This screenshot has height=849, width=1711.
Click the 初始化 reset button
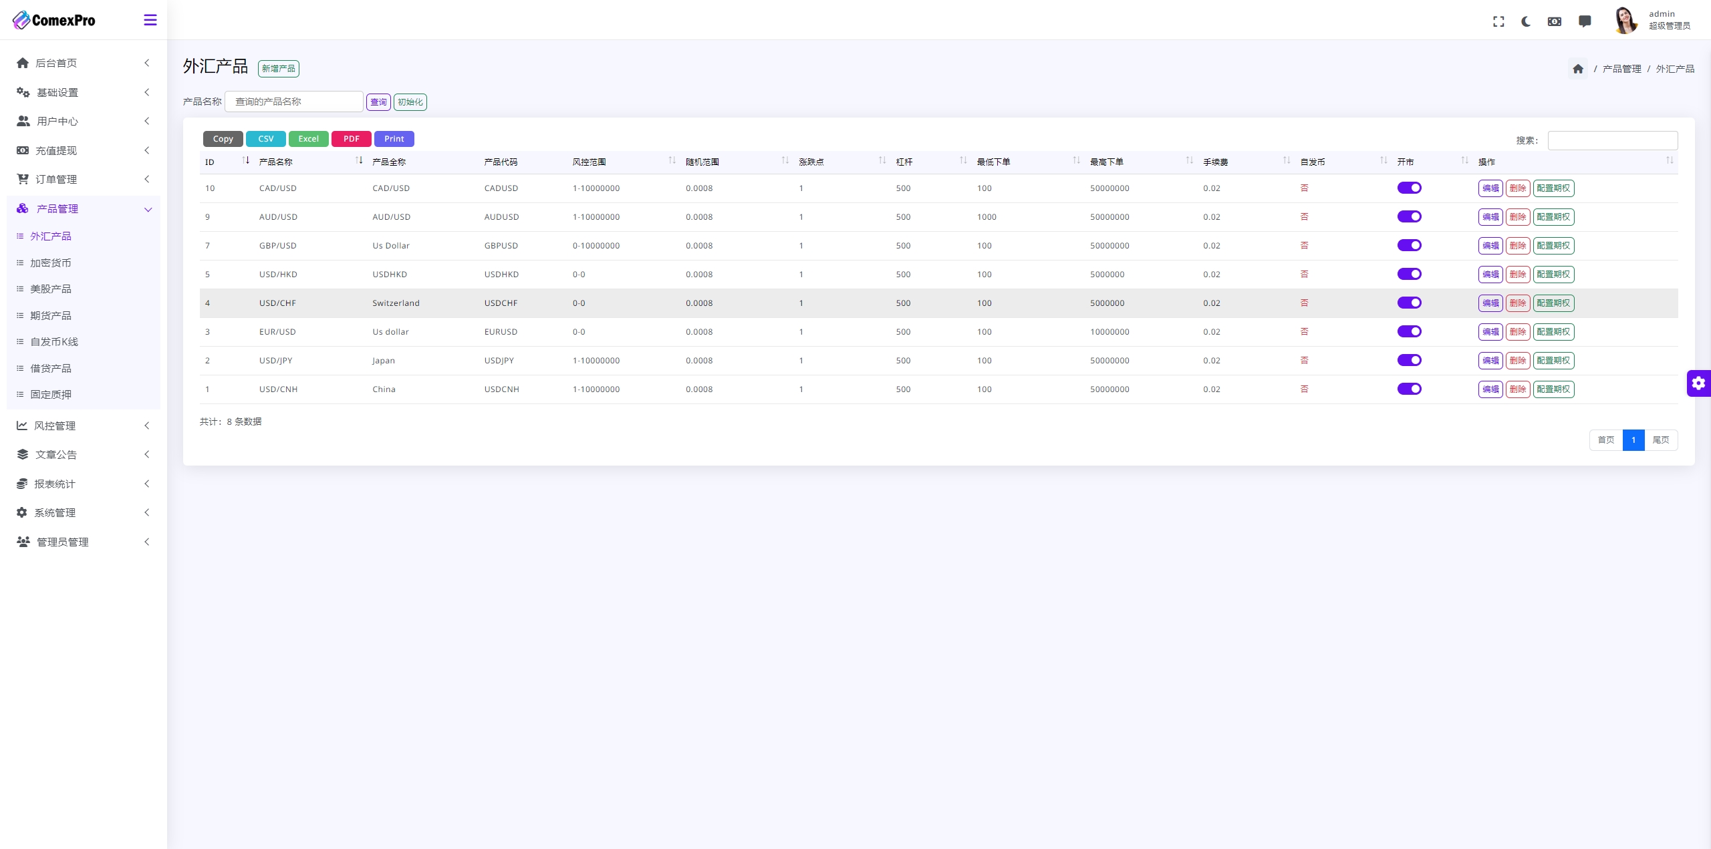[x=410, y=102]
